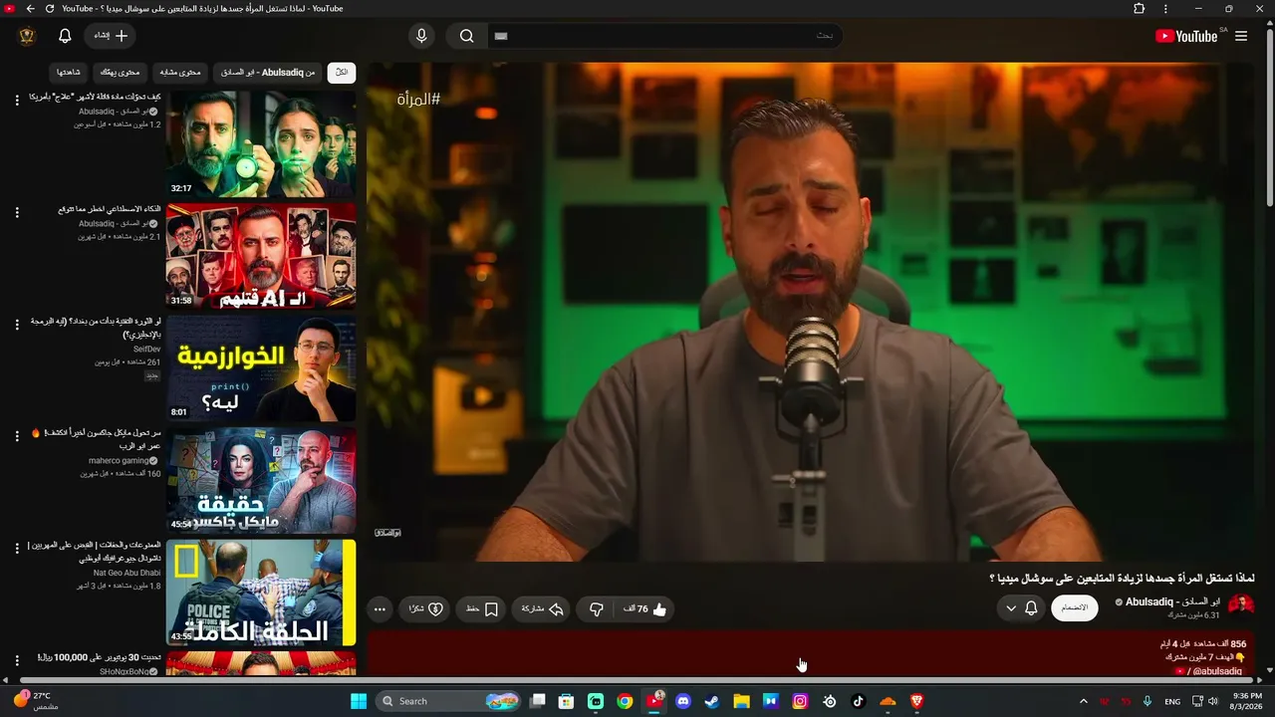Click the 'مشاركة' share button
Viewport: 1275px width, 717px height.
coord(542,609)
